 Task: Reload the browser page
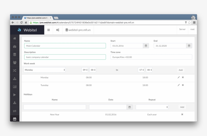[21, 22]
